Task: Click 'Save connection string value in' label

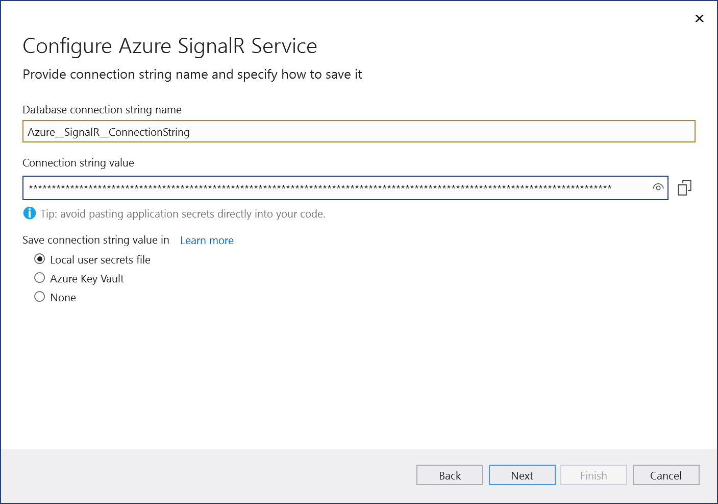Action: (x=96, y=240)
